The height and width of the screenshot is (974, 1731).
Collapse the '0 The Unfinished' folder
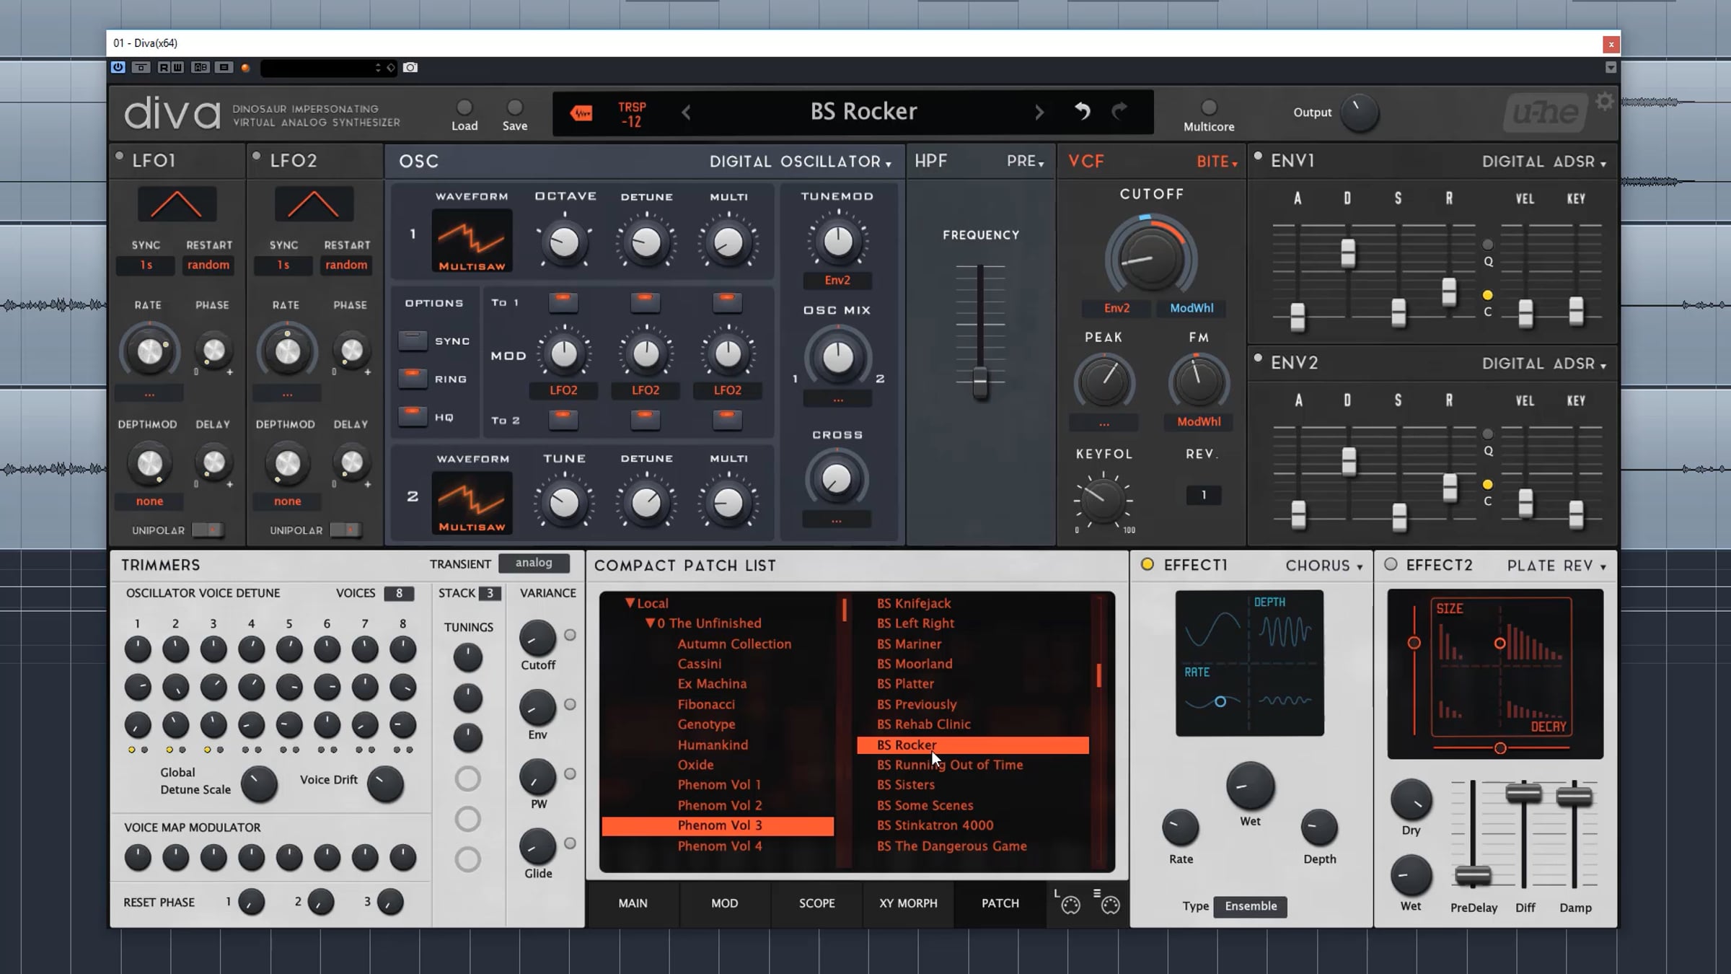pyautogui.click(x=650, y=623)
